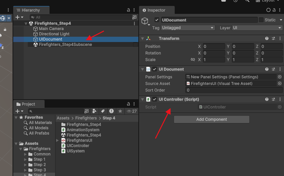The height and width of the screenshot is (176, 284).
Task: Edit the GameObject name field
Action: point(209,20)
